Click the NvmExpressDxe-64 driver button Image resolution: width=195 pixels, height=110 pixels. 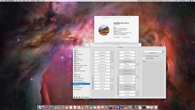pos(102,68)
